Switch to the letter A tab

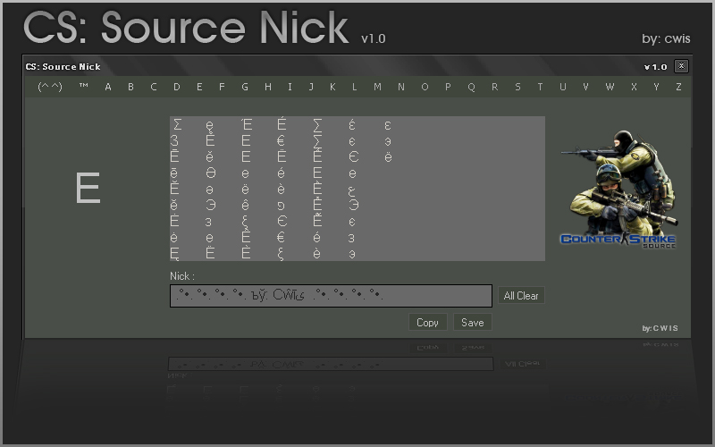[108, 87]
